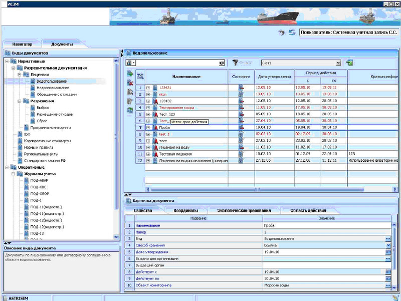Click the properties panel scroll-down arrow

(394, 287)
